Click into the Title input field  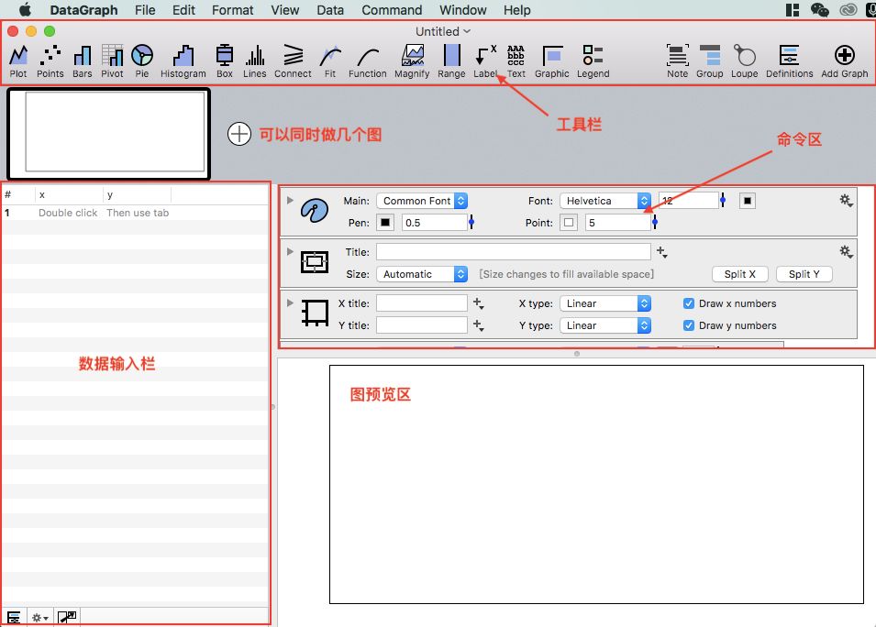coord(514,252)
